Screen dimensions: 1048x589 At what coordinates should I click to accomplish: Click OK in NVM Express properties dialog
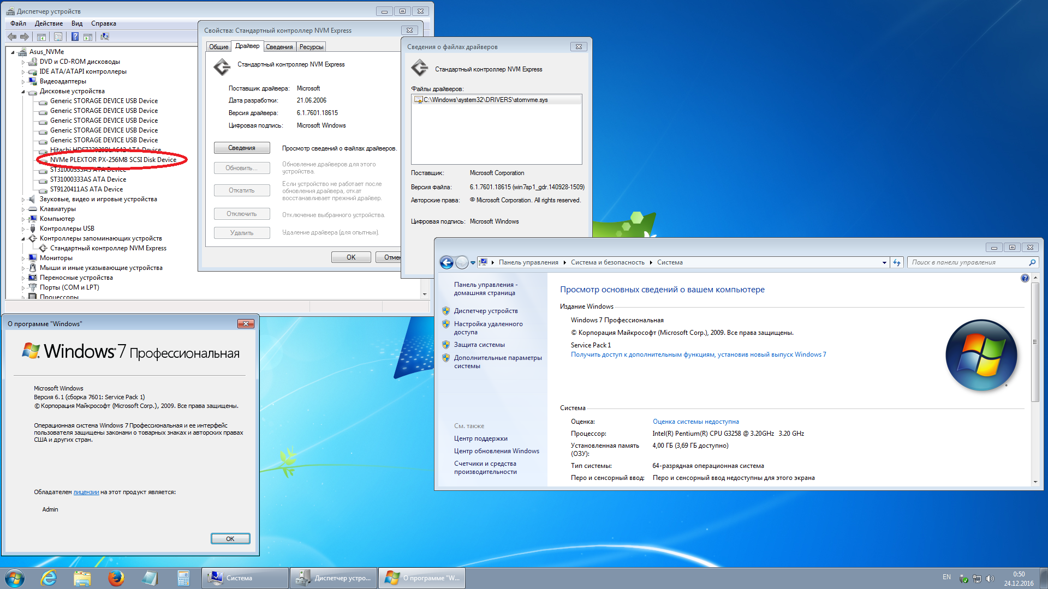tap(351, 257)
